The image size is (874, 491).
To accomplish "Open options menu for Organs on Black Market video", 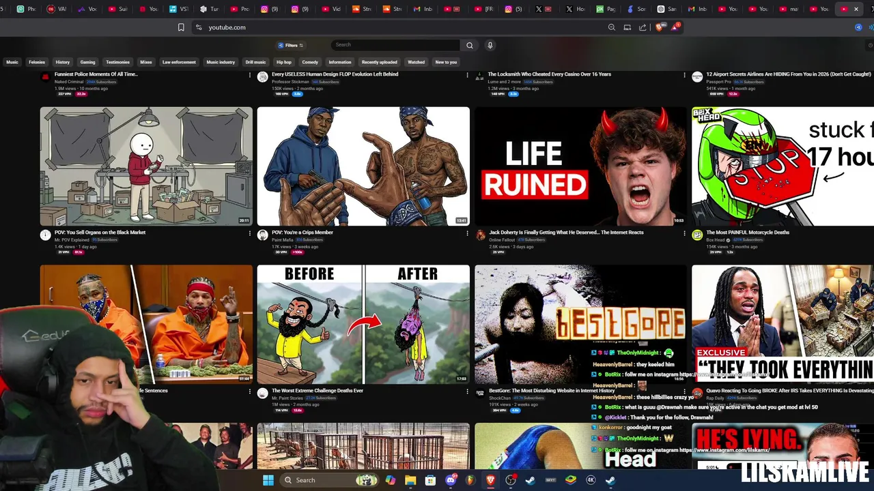I will tap(250, 233).
